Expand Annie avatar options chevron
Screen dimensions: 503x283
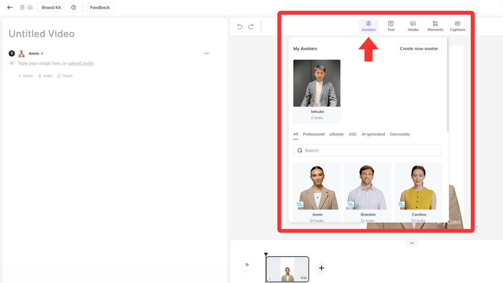(x=42, y=53)
